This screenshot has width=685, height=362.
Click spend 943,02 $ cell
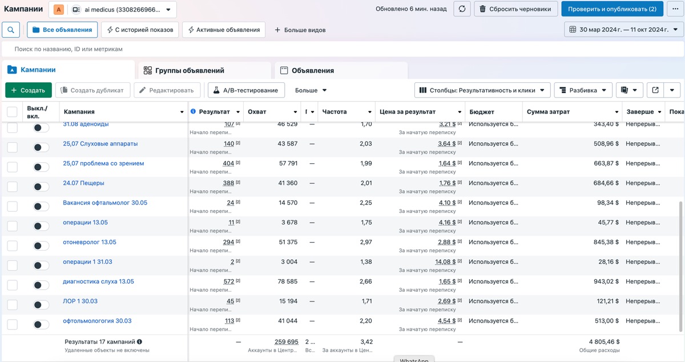coord(606,281)
